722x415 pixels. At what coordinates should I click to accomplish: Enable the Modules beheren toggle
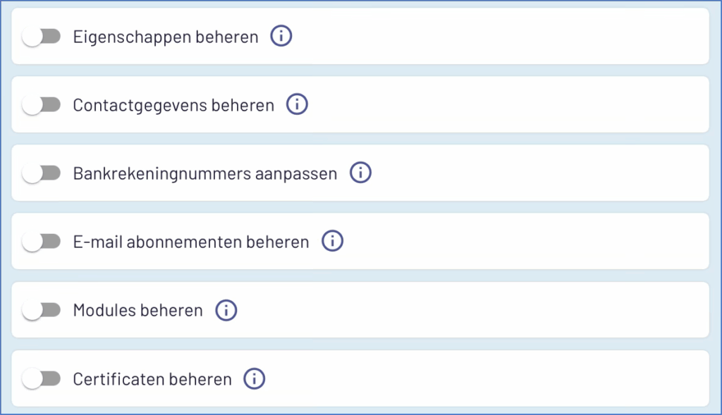pos(42,310)
